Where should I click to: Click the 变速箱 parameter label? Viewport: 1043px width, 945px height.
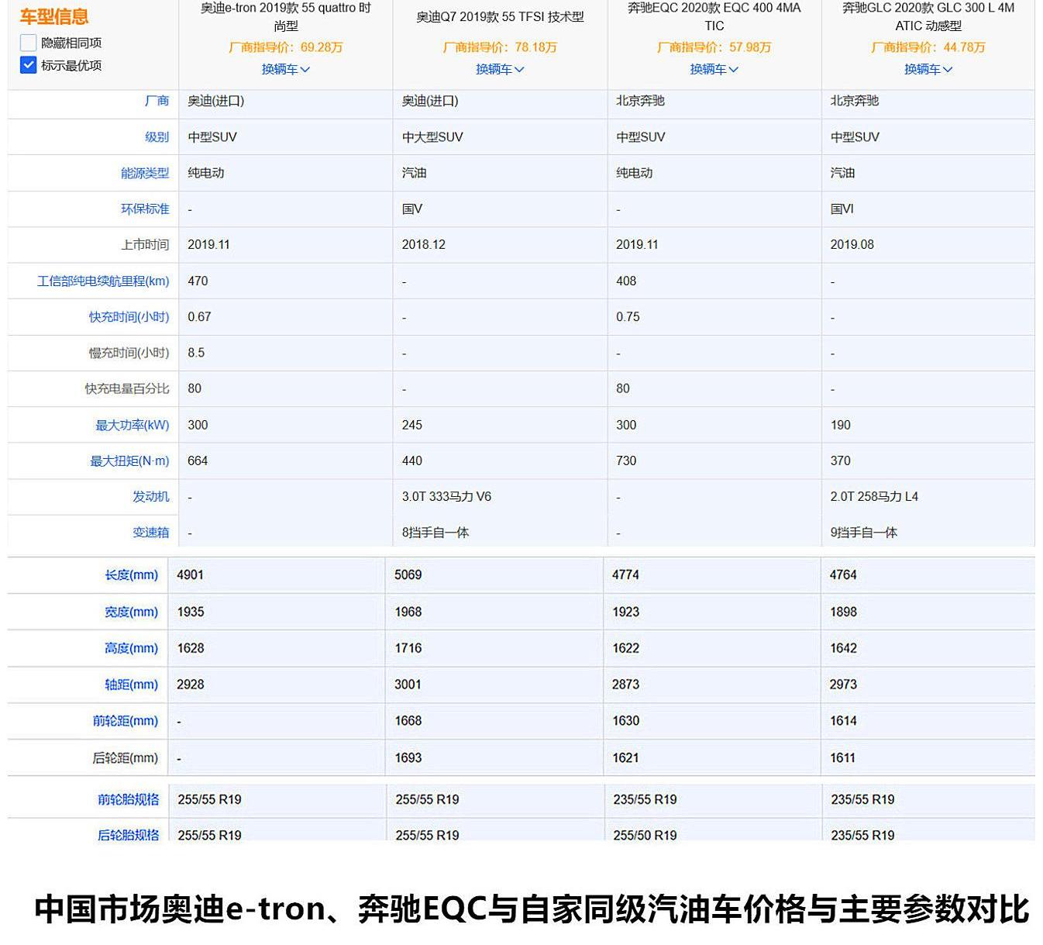coord(150,533)
